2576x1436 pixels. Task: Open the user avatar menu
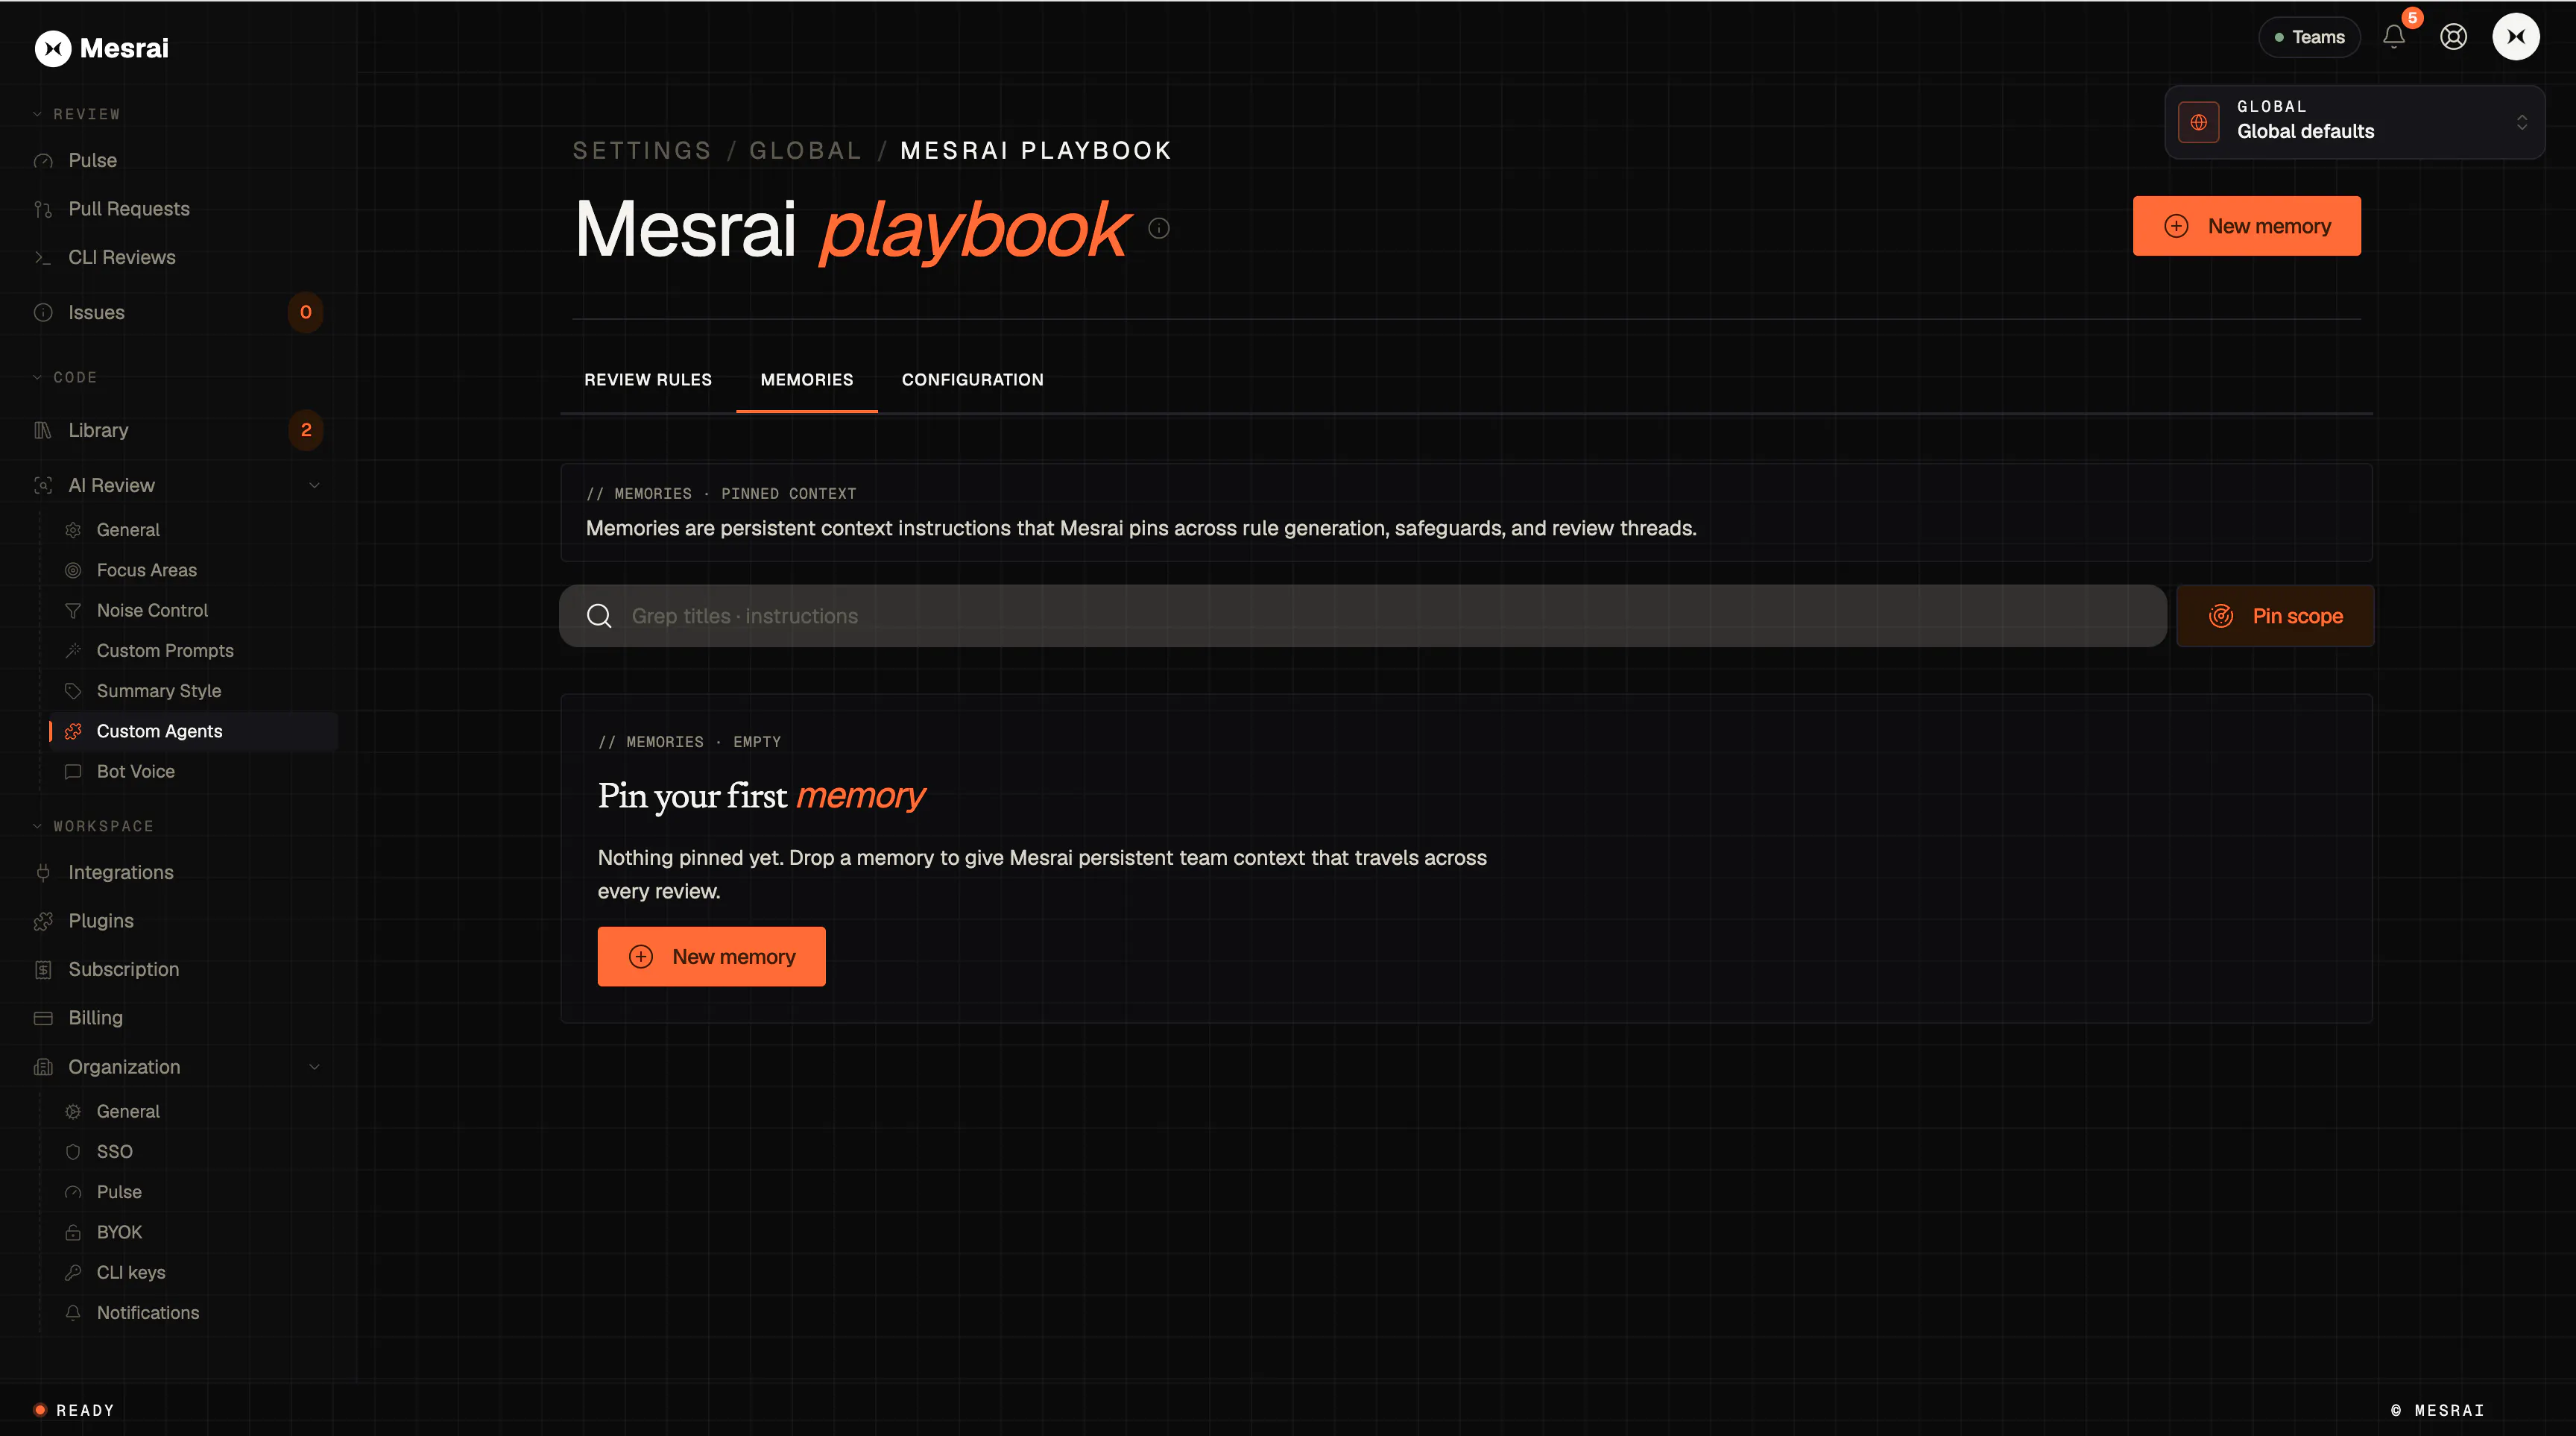[2516, 37]
